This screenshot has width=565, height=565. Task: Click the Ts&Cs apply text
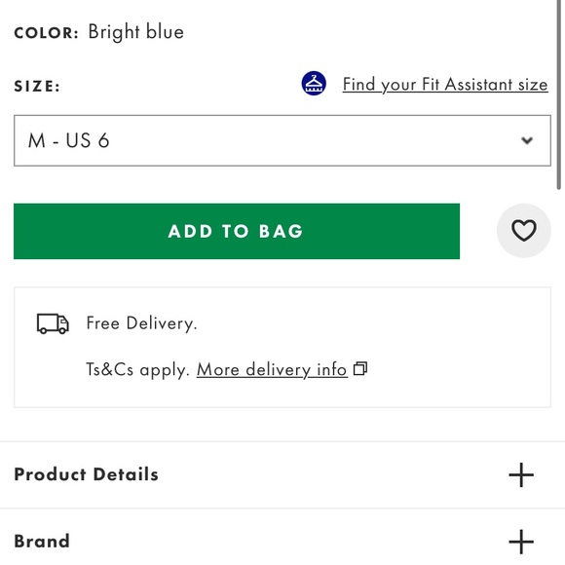tap(137, 370)
